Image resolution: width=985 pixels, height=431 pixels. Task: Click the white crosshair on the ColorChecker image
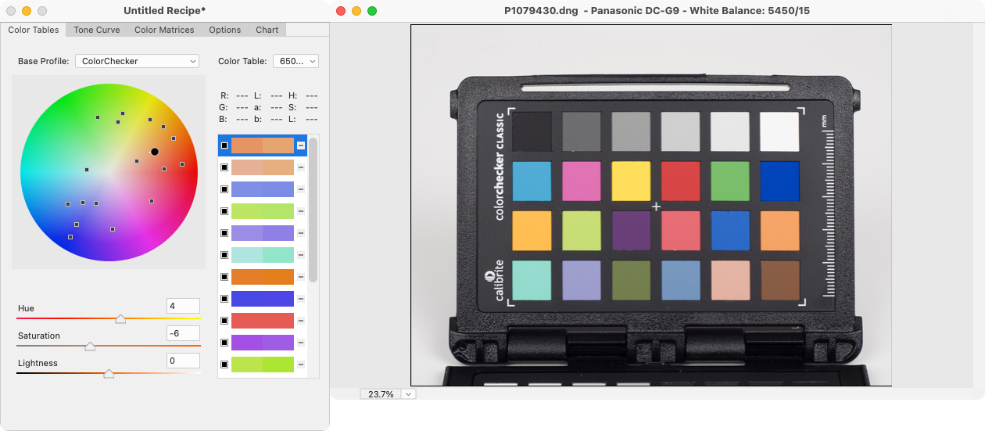coord(656,207)
